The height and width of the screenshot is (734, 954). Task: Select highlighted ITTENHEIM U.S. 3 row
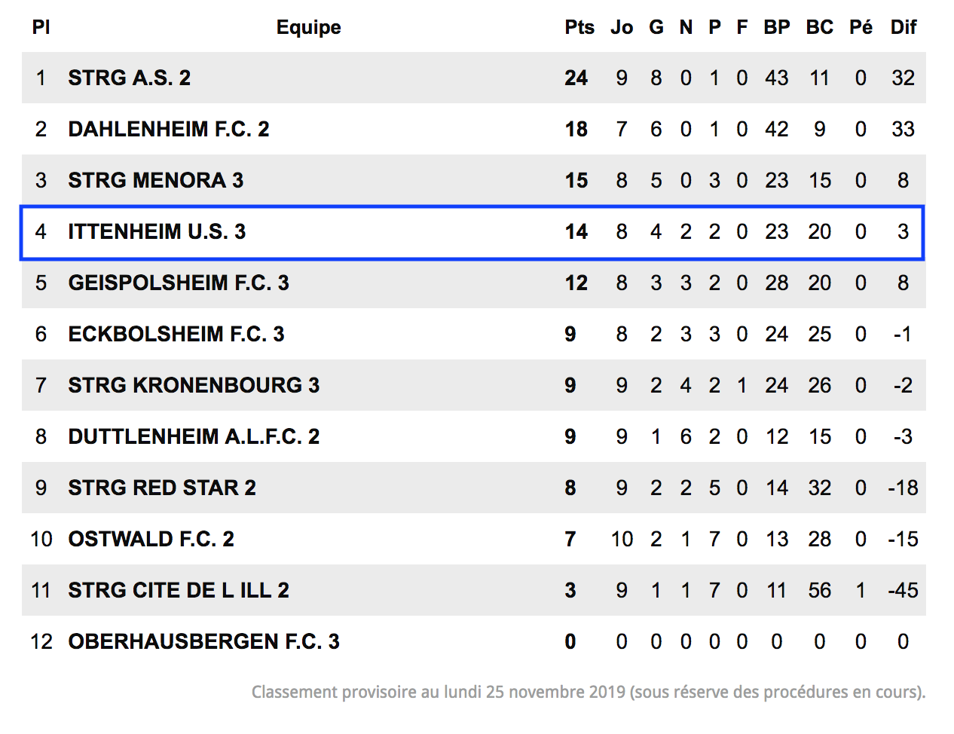point(472,232)
